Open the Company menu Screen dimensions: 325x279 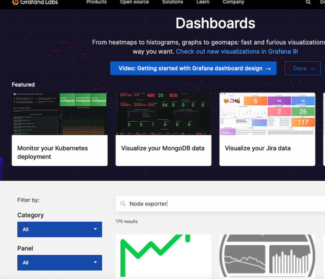pos(233,2)
